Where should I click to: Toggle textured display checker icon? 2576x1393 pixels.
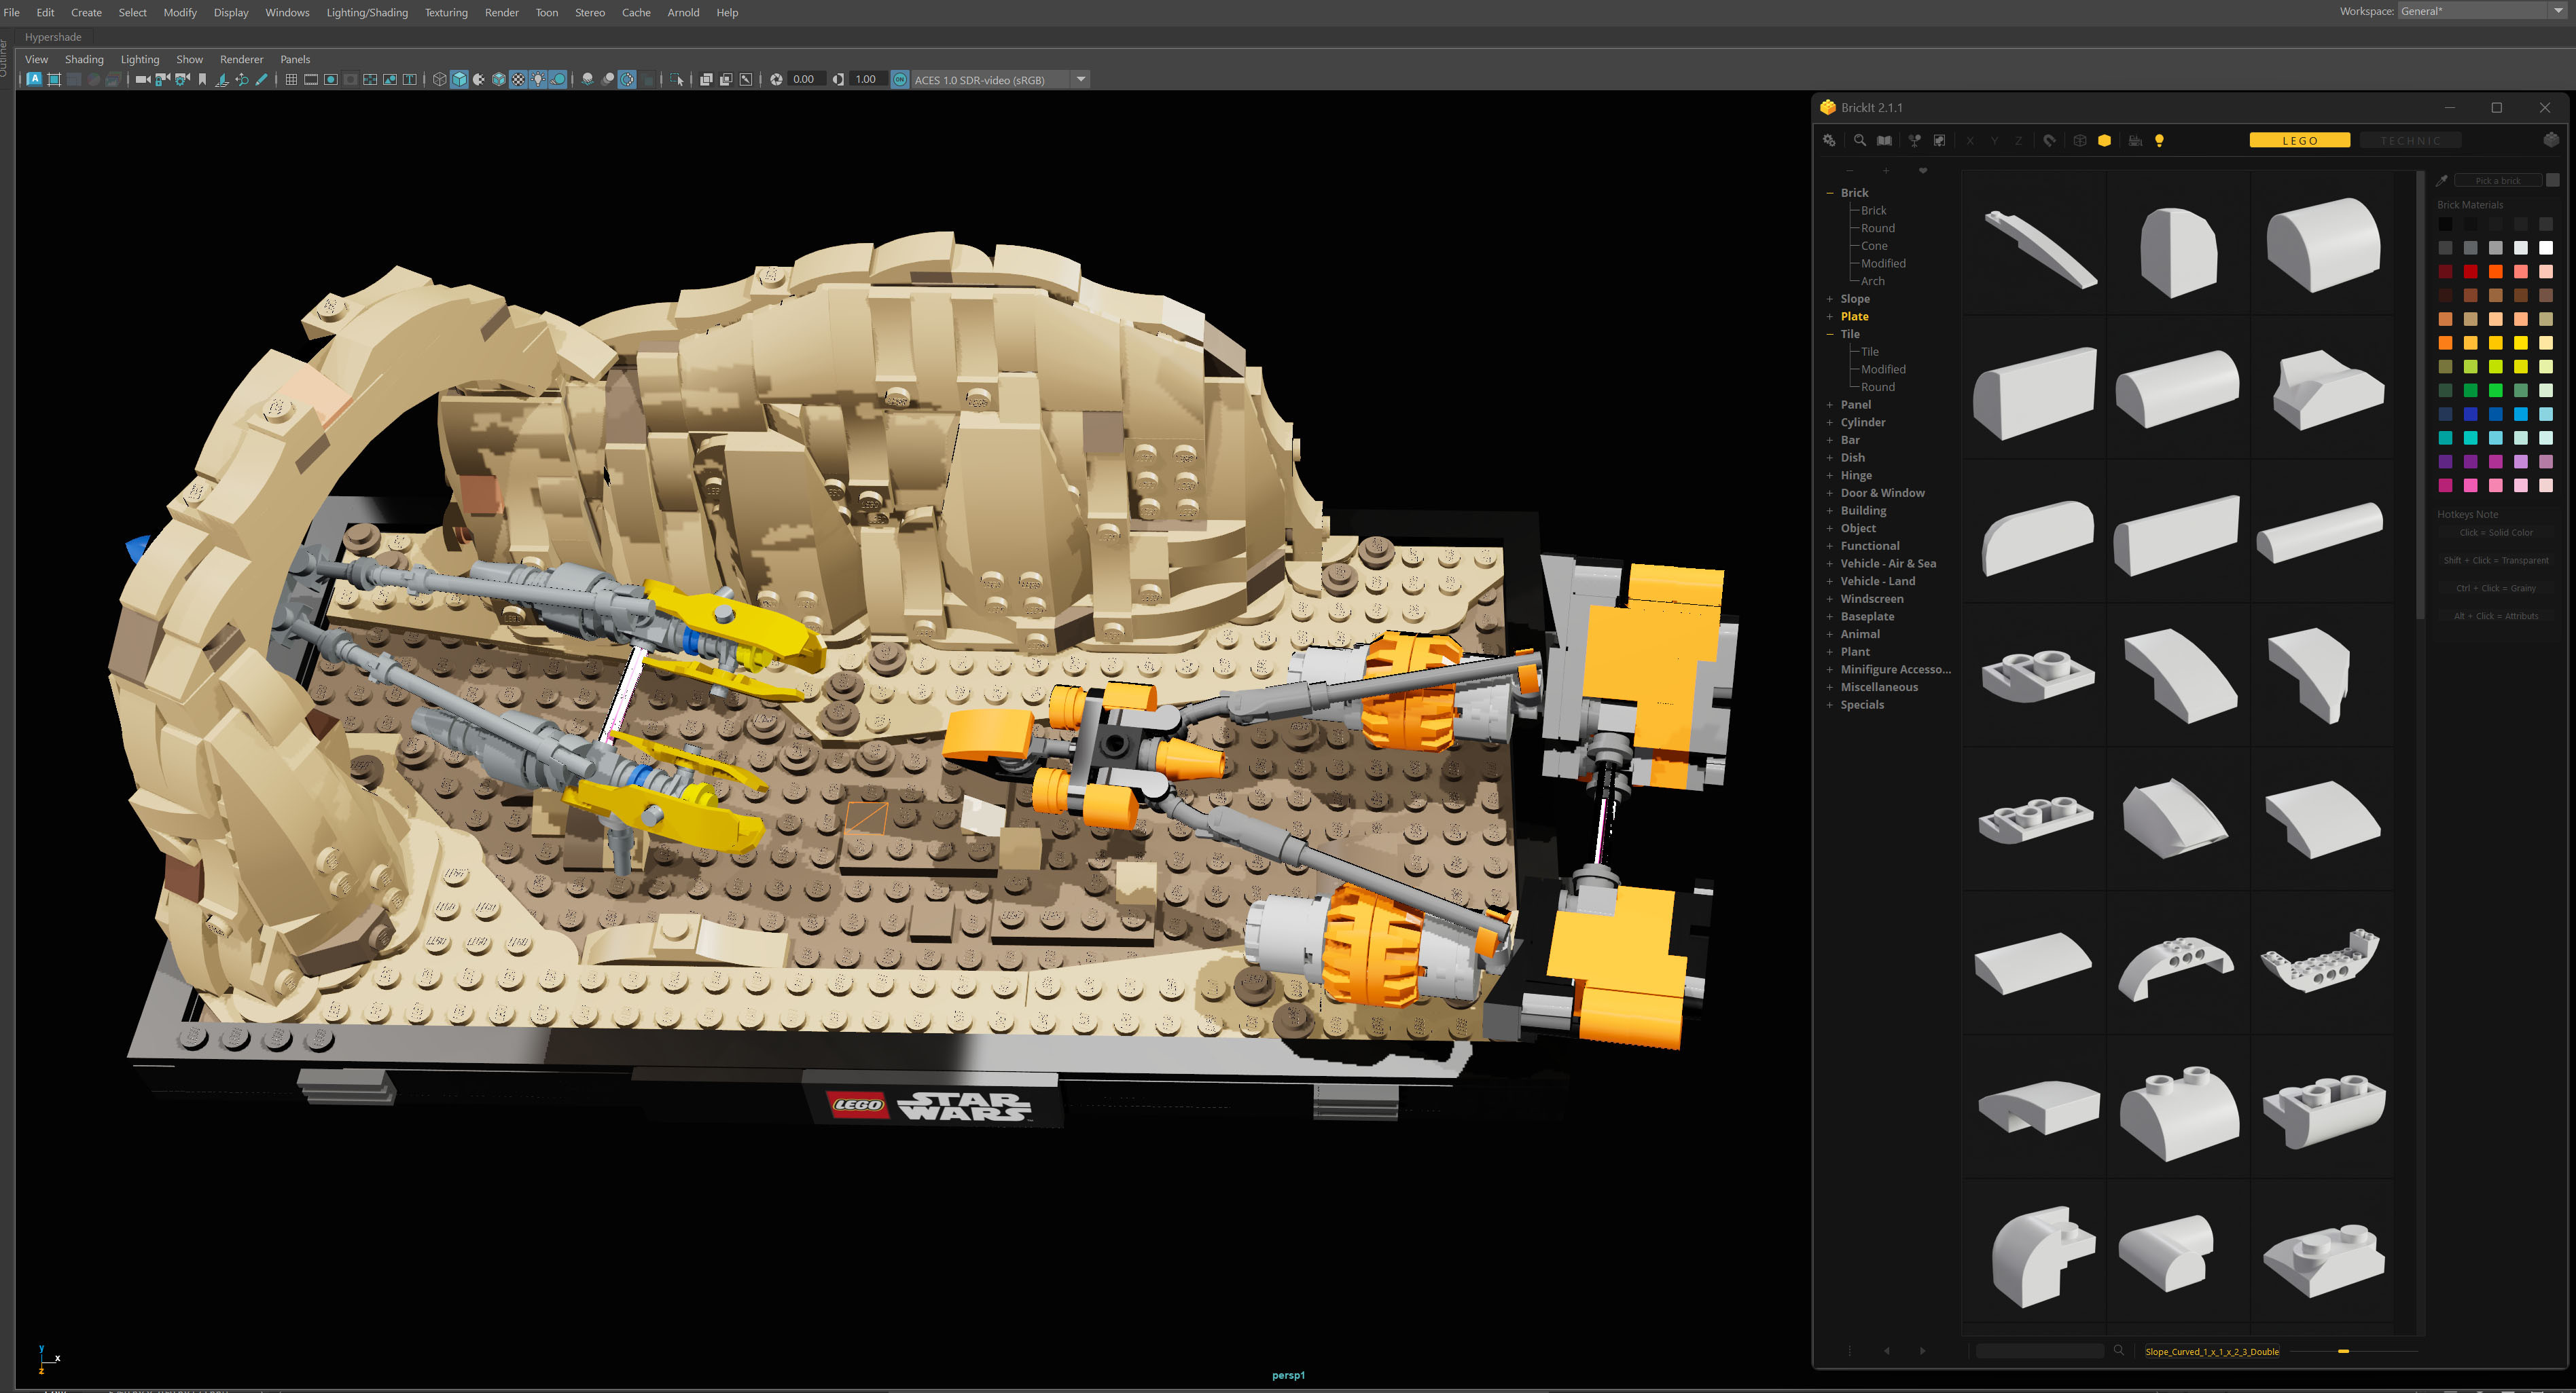point(518,79)
